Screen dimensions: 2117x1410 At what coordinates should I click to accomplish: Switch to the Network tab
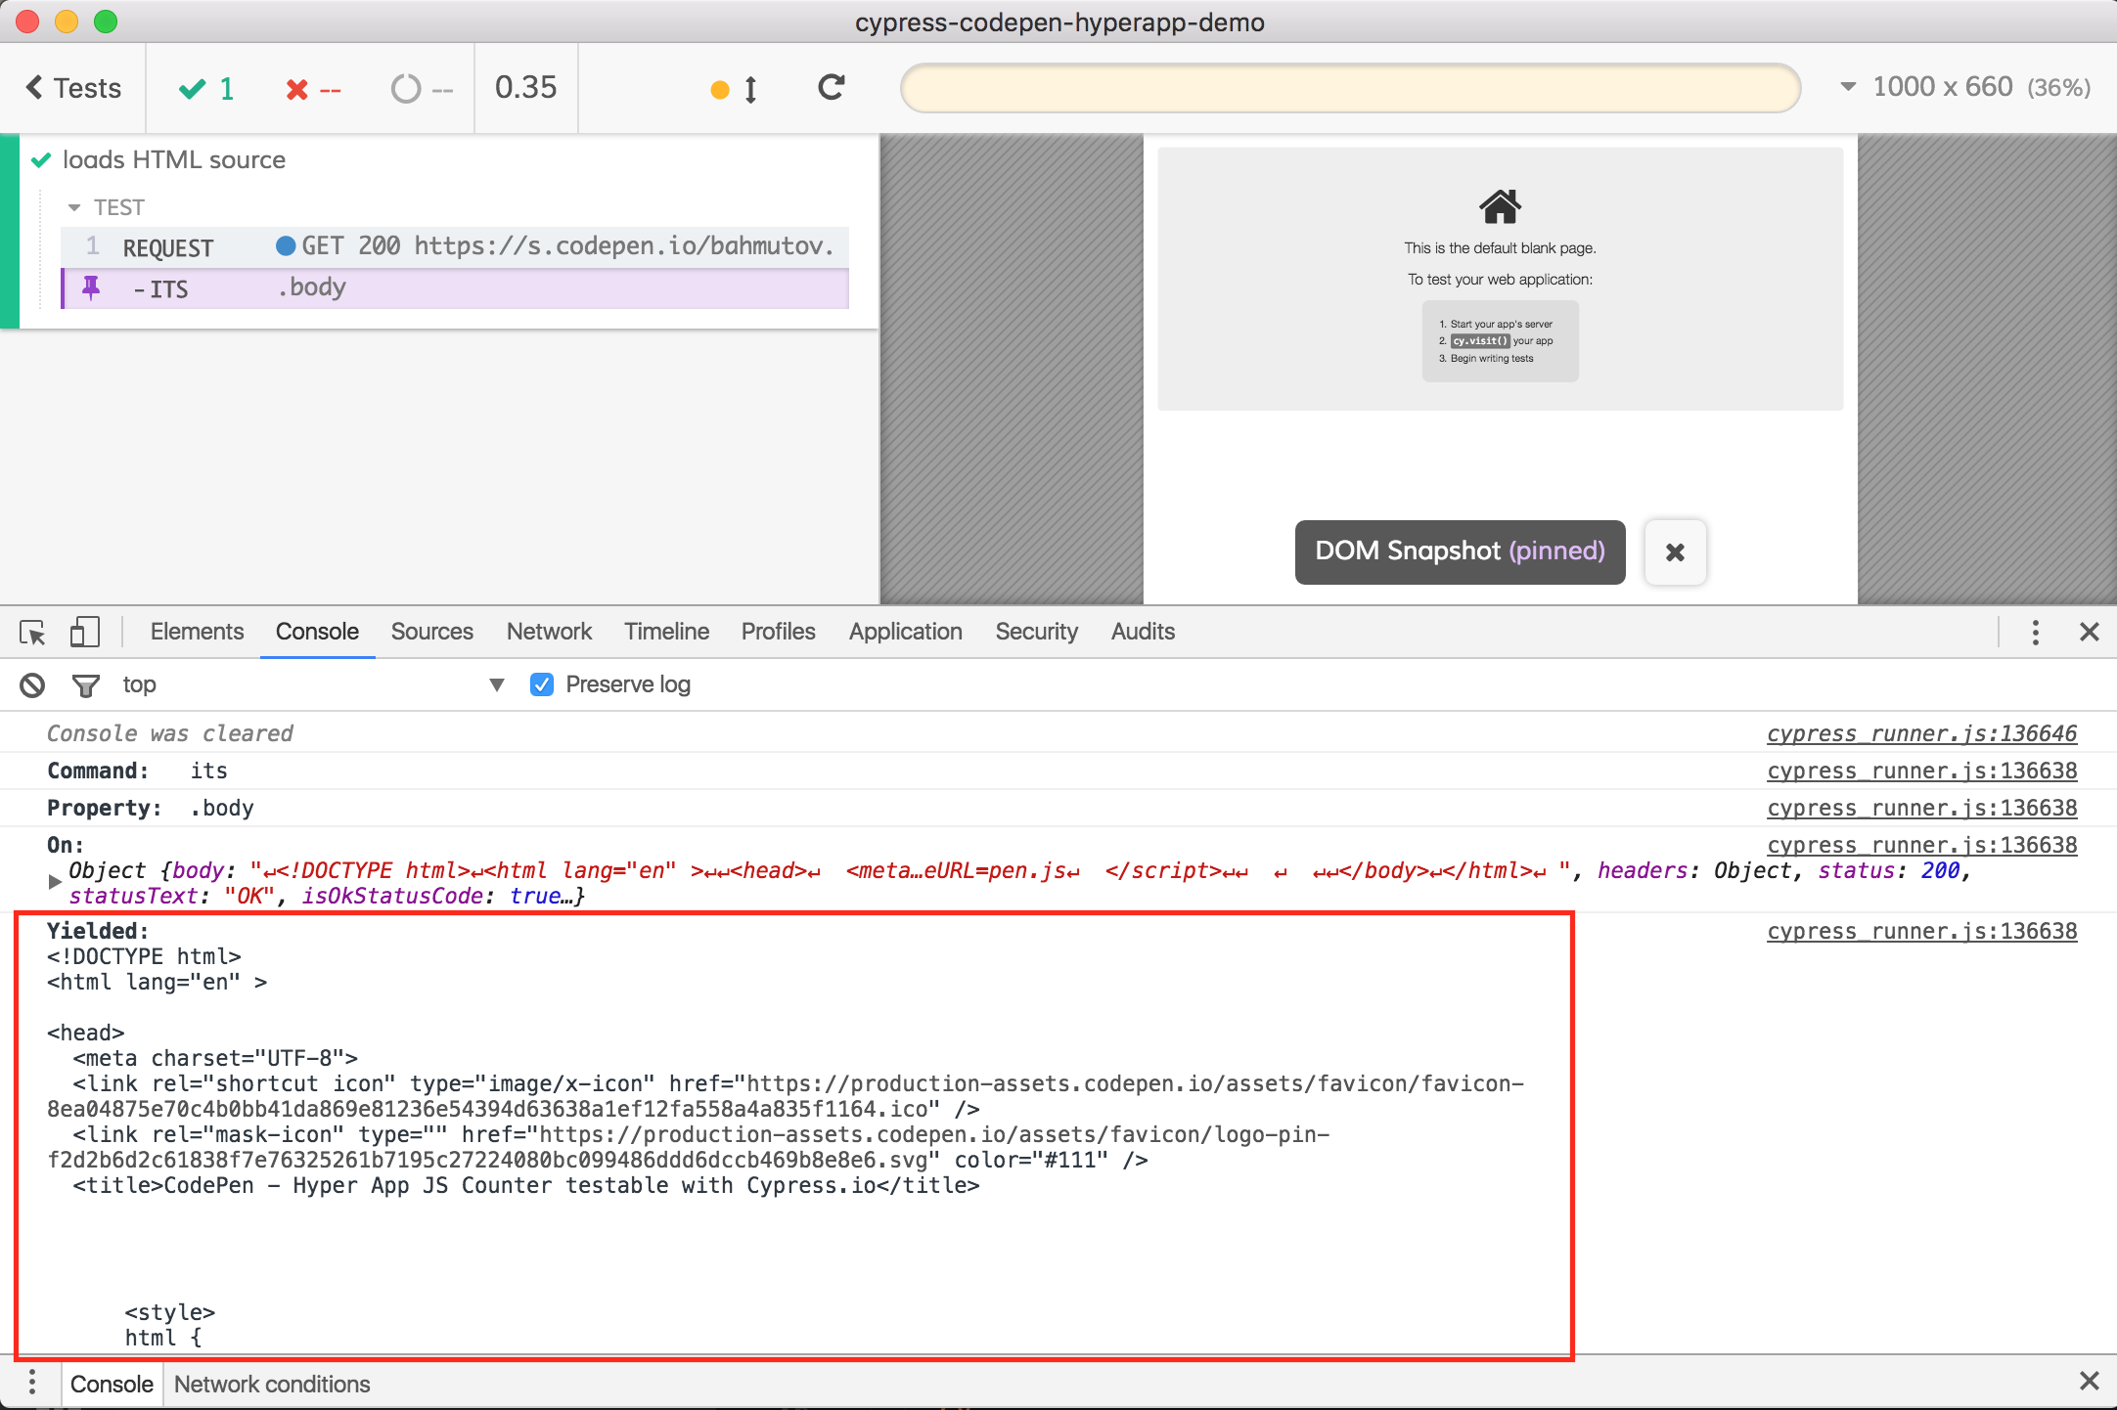(549, 632)
